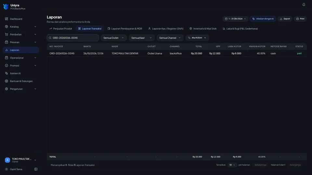This screenshot has width=312, height=175.
Task: Click the cash payment method cell
Action: tap(273, 53)
